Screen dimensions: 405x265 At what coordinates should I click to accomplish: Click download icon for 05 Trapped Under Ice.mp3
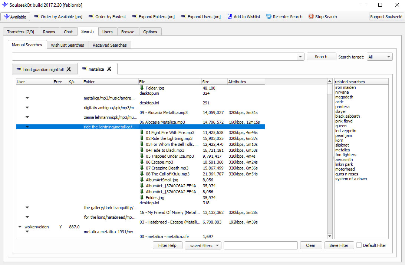142,156
